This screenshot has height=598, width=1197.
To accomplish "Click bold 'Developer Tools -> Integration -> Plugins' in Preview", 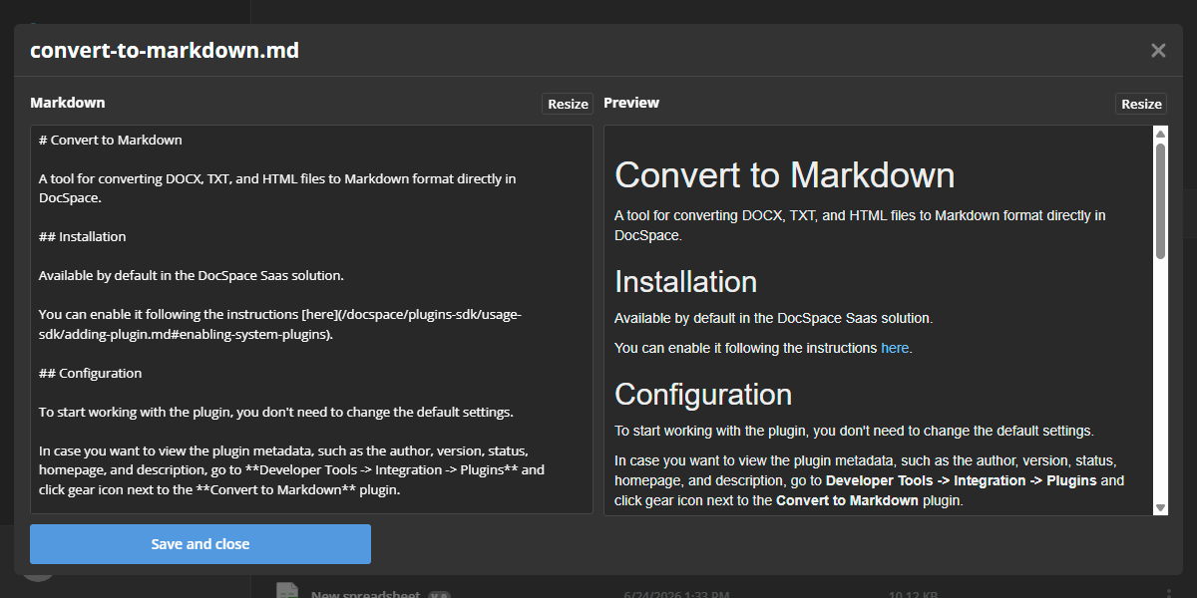I will point(962,480).
